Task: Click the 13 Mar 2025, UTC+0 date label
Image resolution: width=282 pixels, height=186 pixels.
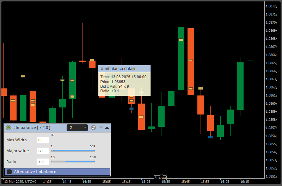Action: click(x=20, y=182)
